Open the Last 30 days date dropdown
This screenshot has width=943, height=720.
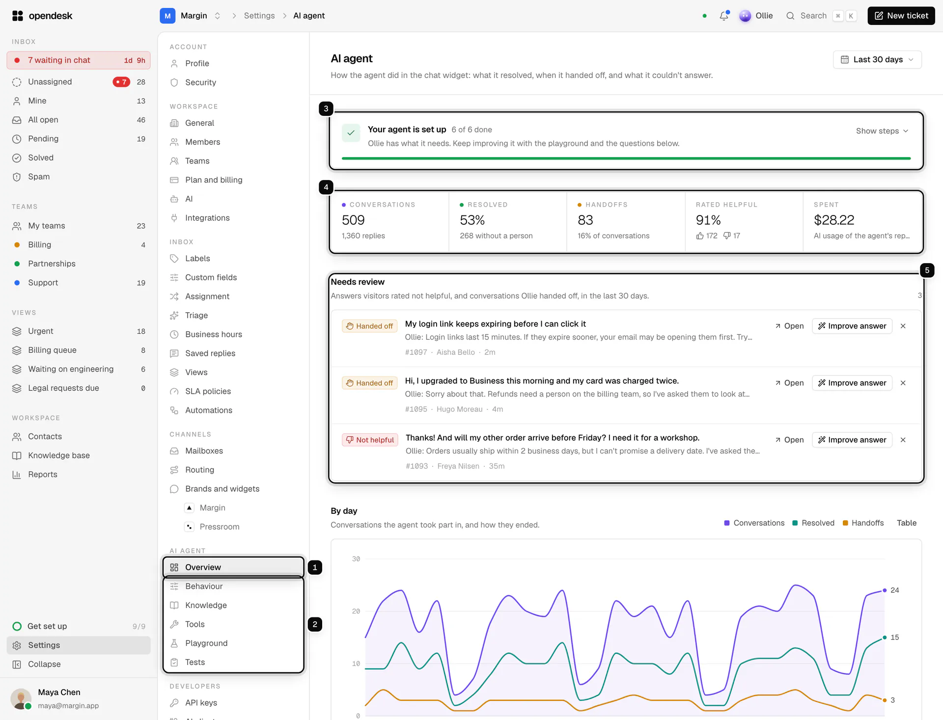[x=877, y=59]
